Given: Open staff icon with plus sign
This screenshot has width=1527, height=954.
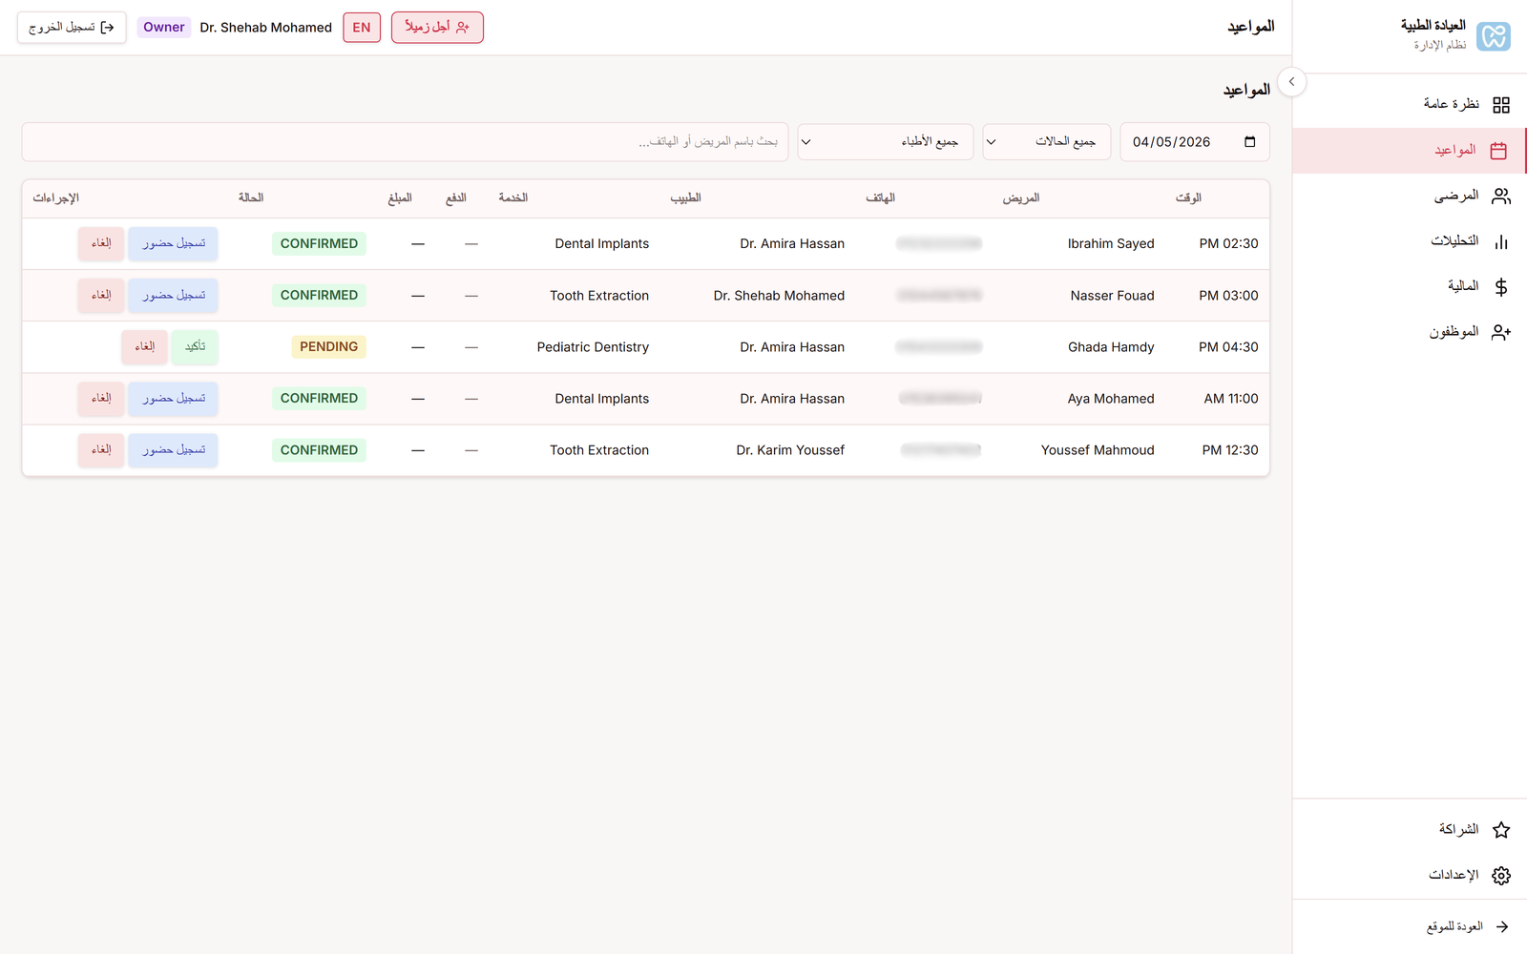Looking at the screenshot, I should click(1500, 332).
